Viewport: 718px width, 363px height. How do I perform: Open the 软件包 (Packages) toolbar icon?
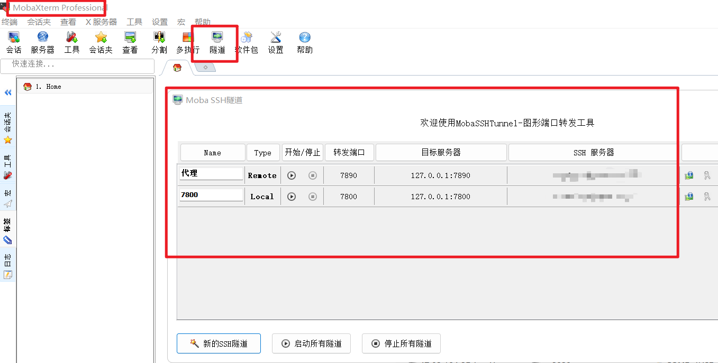(246, 42)
